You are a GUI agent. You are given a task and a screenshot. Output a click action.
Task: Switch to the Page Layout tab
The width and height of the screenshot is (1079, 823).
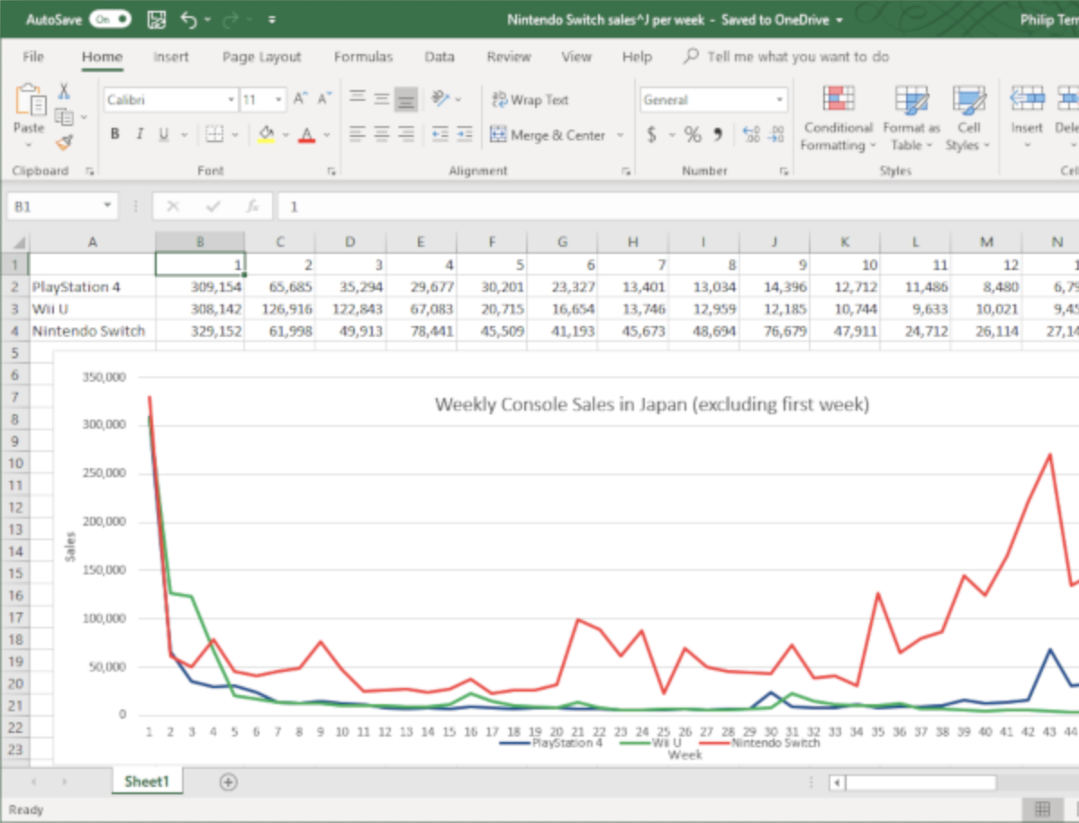(x=261, y=57)
